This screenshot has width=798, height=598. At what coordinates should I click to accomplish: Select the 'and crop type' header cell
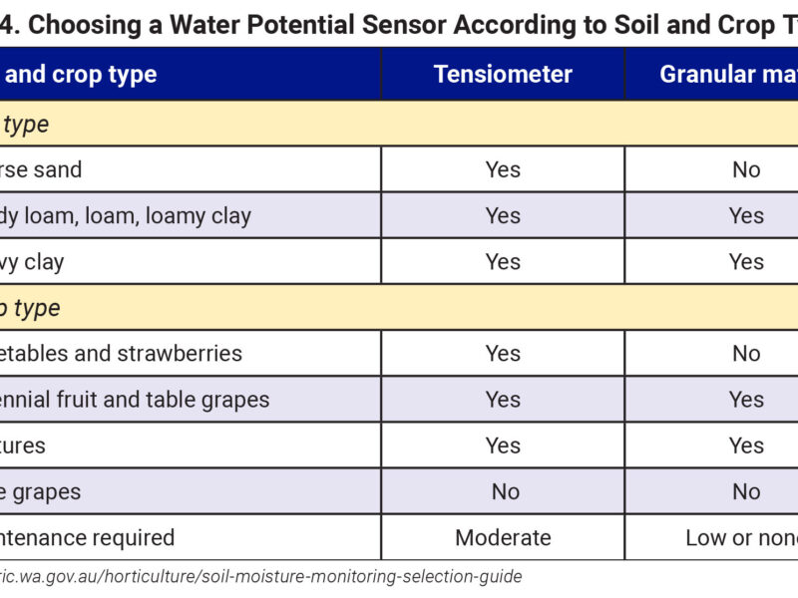pyautogui.click(x=82, y=75)
